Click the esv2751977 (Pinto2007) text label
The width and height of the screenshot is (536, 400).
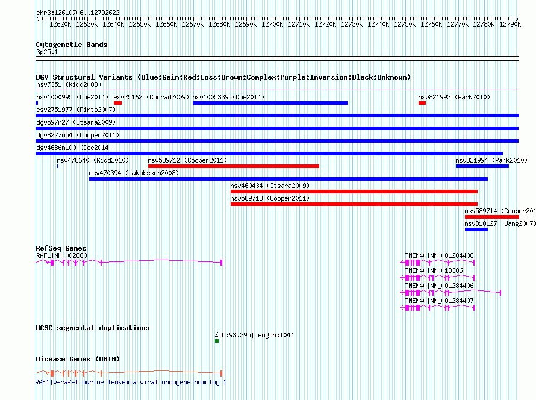pyautogui.click(x=76, y=110)
